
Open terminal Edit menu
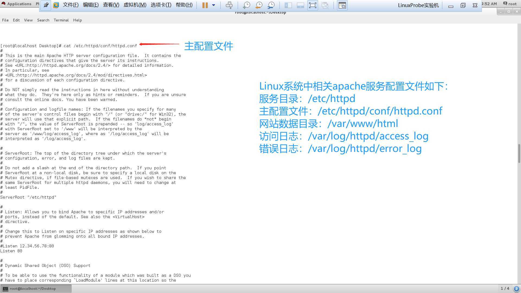[16, 20]
